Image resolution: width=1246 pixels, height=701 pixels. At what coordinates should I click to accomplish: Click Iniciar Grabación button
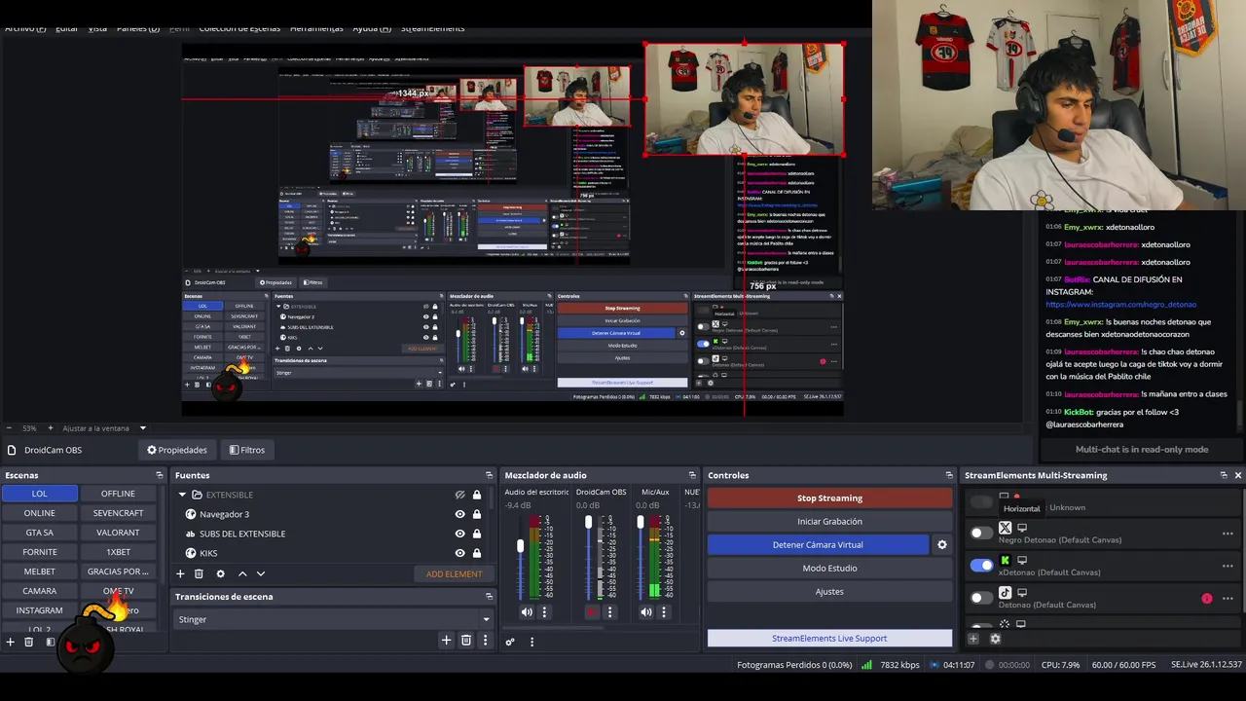tap(829, 522)
